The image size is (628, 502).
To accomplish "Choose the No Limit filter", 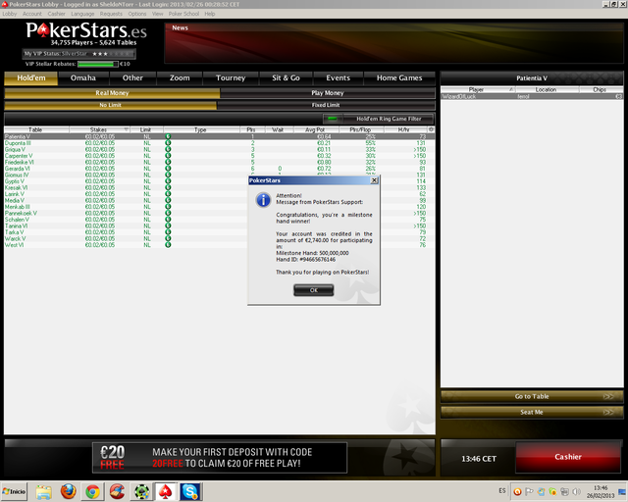I will [110, 105].
